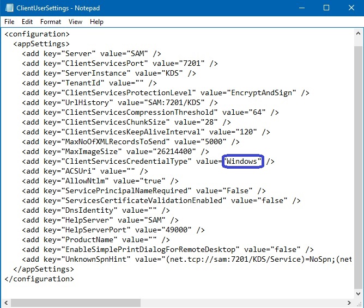Click the "DnsIdentity" key text
This screenshot has width=364, height=308.
(89, 210)
